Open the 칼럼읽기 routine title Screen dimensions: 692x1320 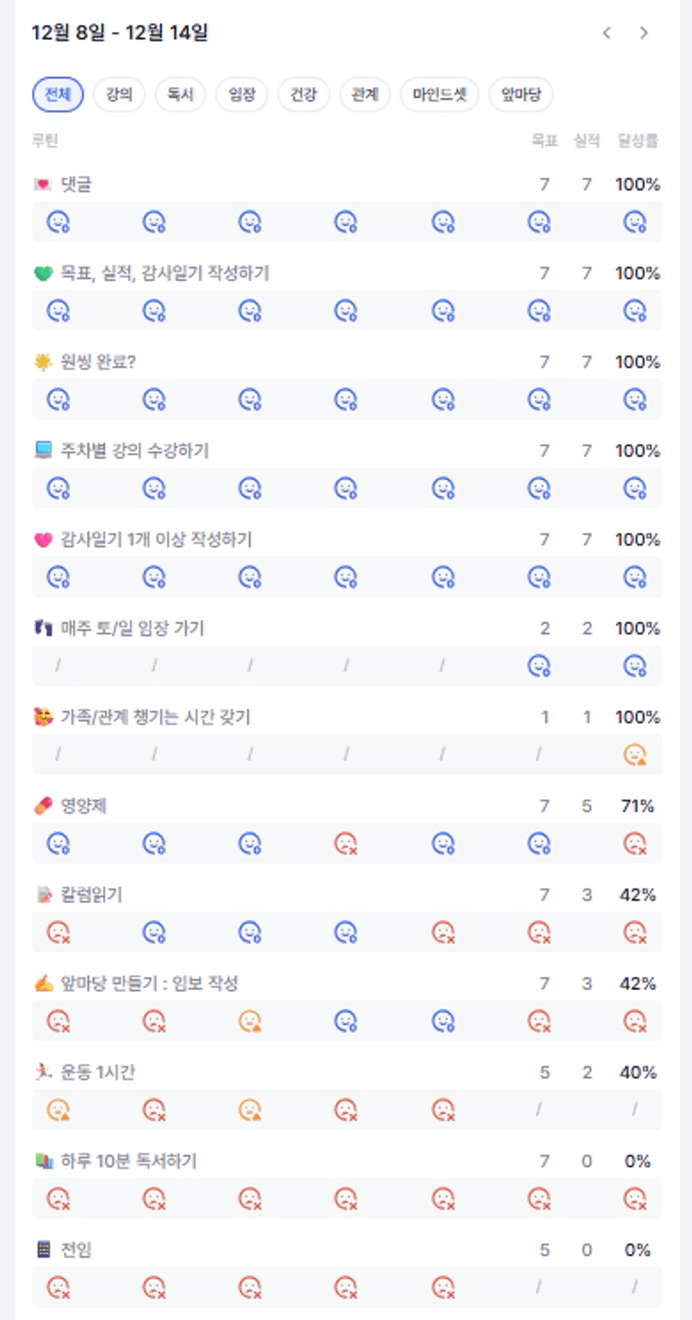point(91,895)
